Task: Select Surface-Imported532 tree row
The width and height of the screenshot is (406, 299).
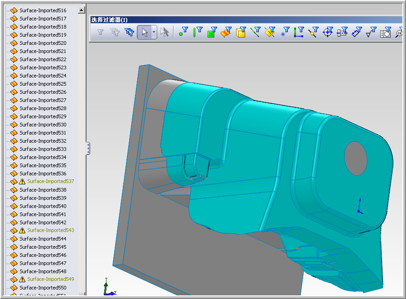Action: tap(43, 141)
